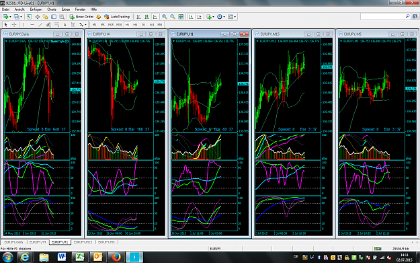Select the vertical line drawing tool
This screenshot has height=263, width=420.
(24, 25)
